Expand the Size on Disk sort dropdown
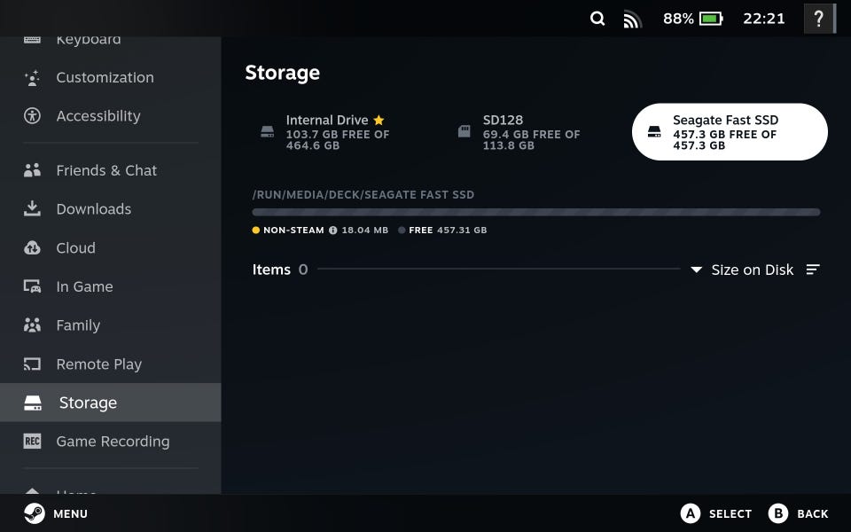The width and height of the screenshot is (851, 532). pos(742,270)
